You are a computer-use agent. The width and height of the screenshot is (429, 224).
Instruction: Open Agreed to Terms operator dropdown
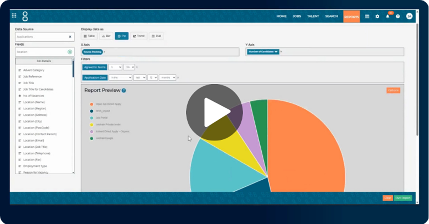[115, 67]
